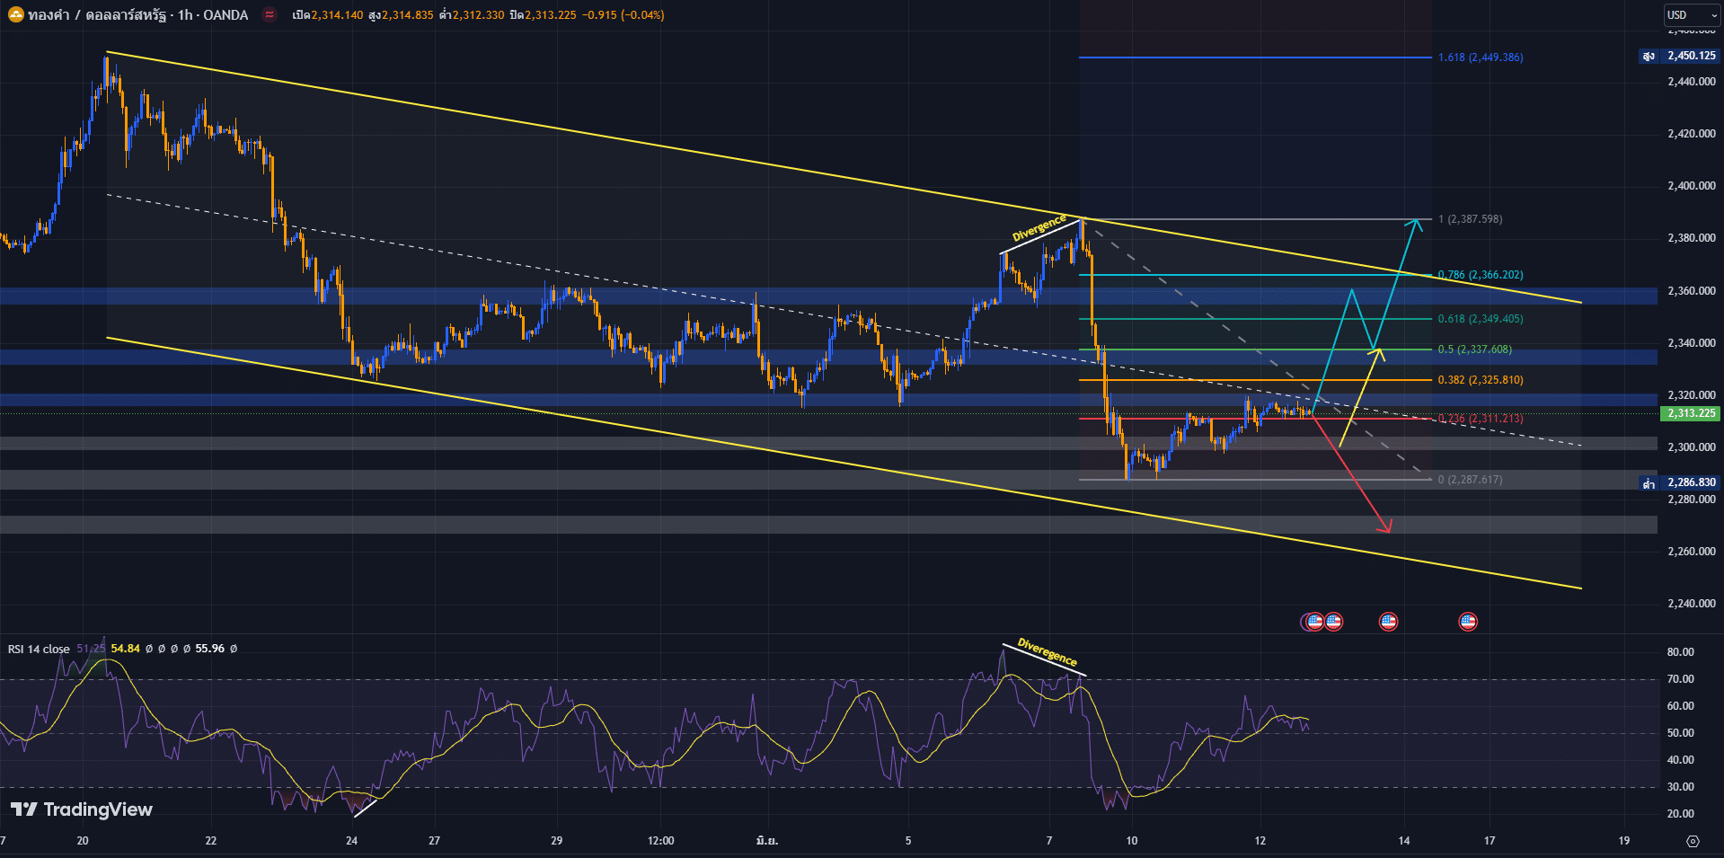The image size is (1724, 858).
Task: Click the rightmost US flag economic event
Action: coord(1467,622)
